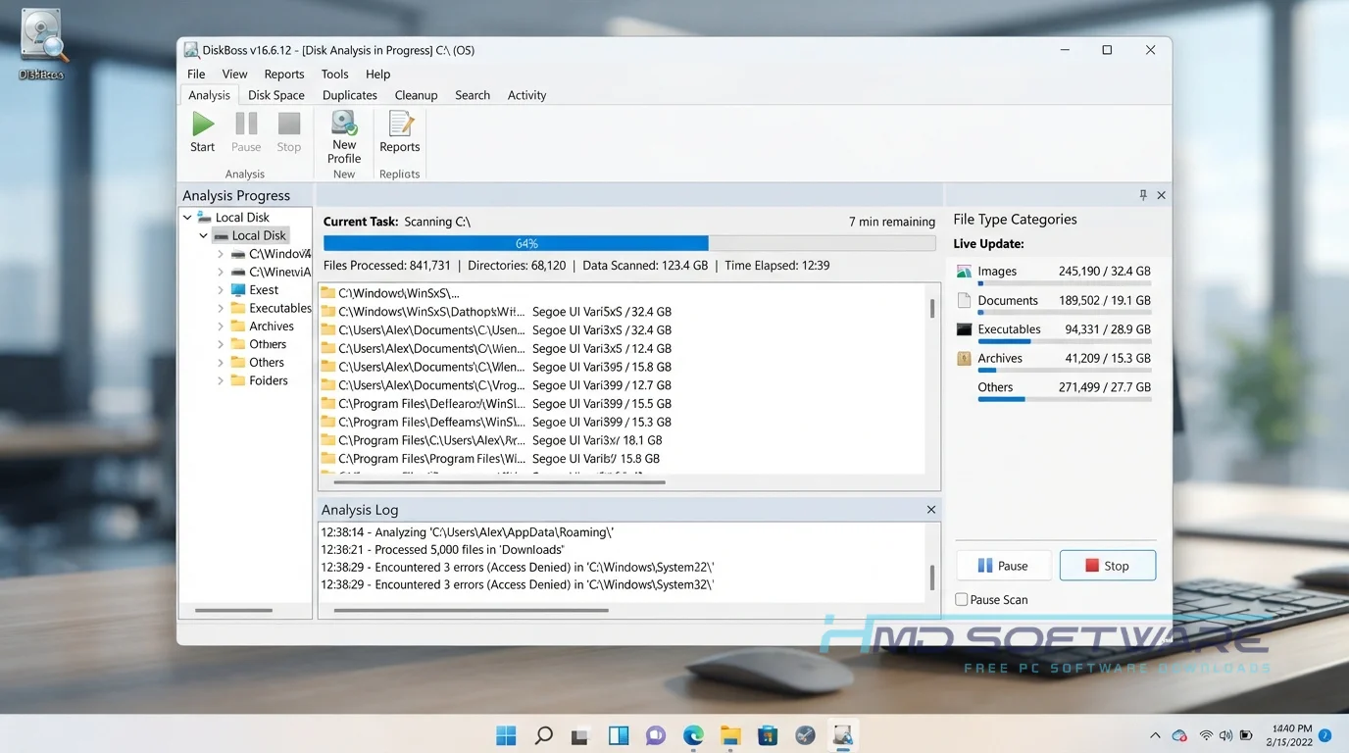
Task: Open the Windows Start menu
Action: pyautogui.click(x=506, y=735)
